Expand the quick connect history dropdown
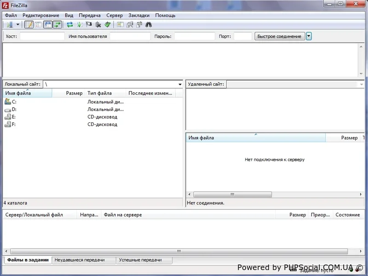Screen dimensions: 368x276 (x=309, y=36)
